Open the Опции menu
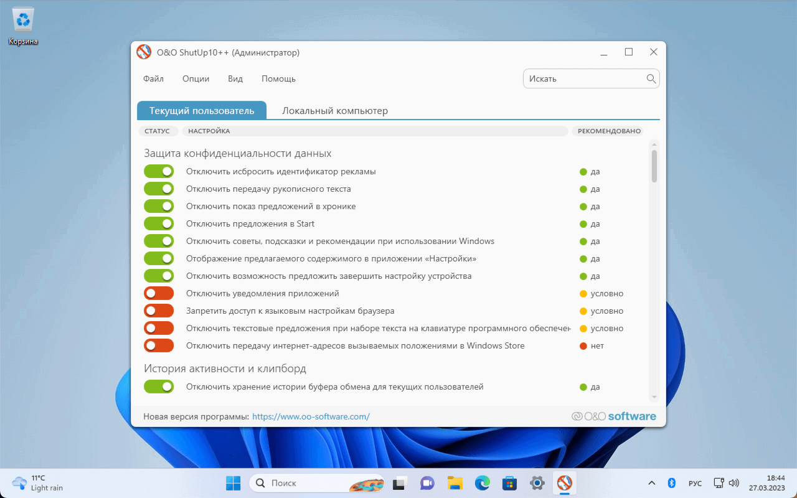The height and width of the screenshot is (498, 797). point(196,79)
